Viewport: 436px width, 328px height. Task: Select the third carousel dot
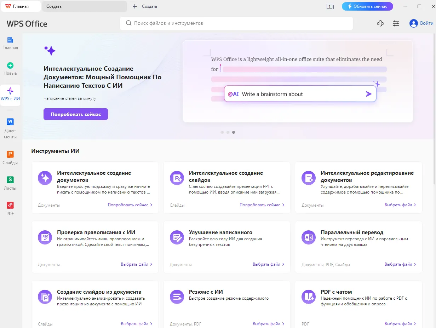click(x=233, y=132)
